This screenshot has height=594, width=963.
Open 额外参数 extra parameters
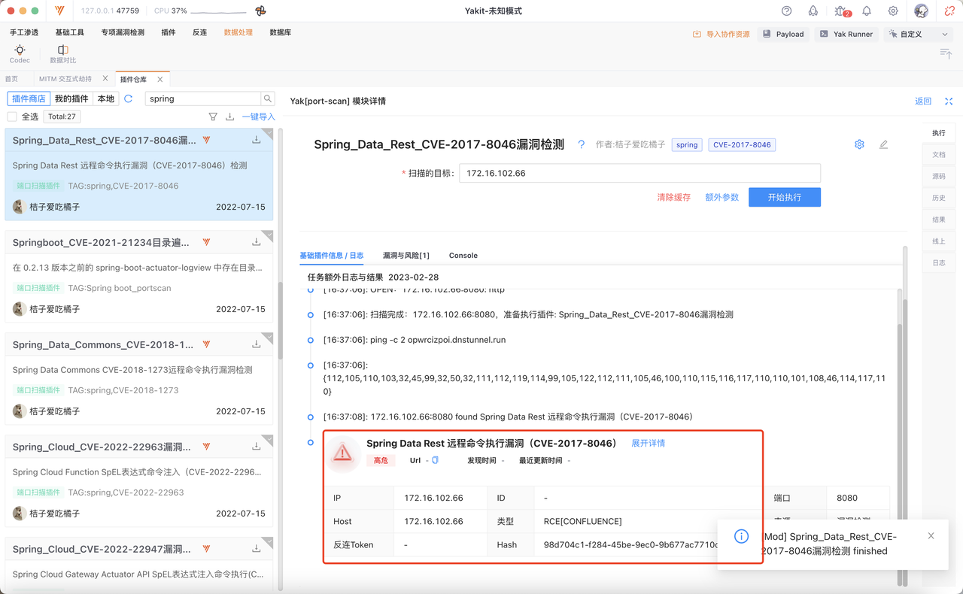pyautogui.click(x=721, y=197)
